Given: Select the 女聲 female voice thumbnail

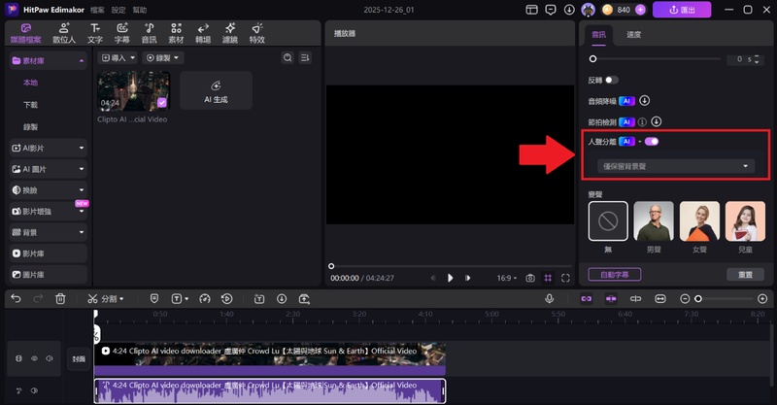Looking at the screenshot, I should (x=700, y=221).
